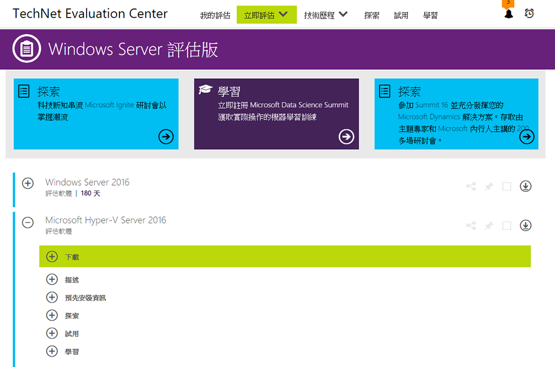
Task: Open the notifications bell icon
Action: pyautogui.click(x=508, y=14)
